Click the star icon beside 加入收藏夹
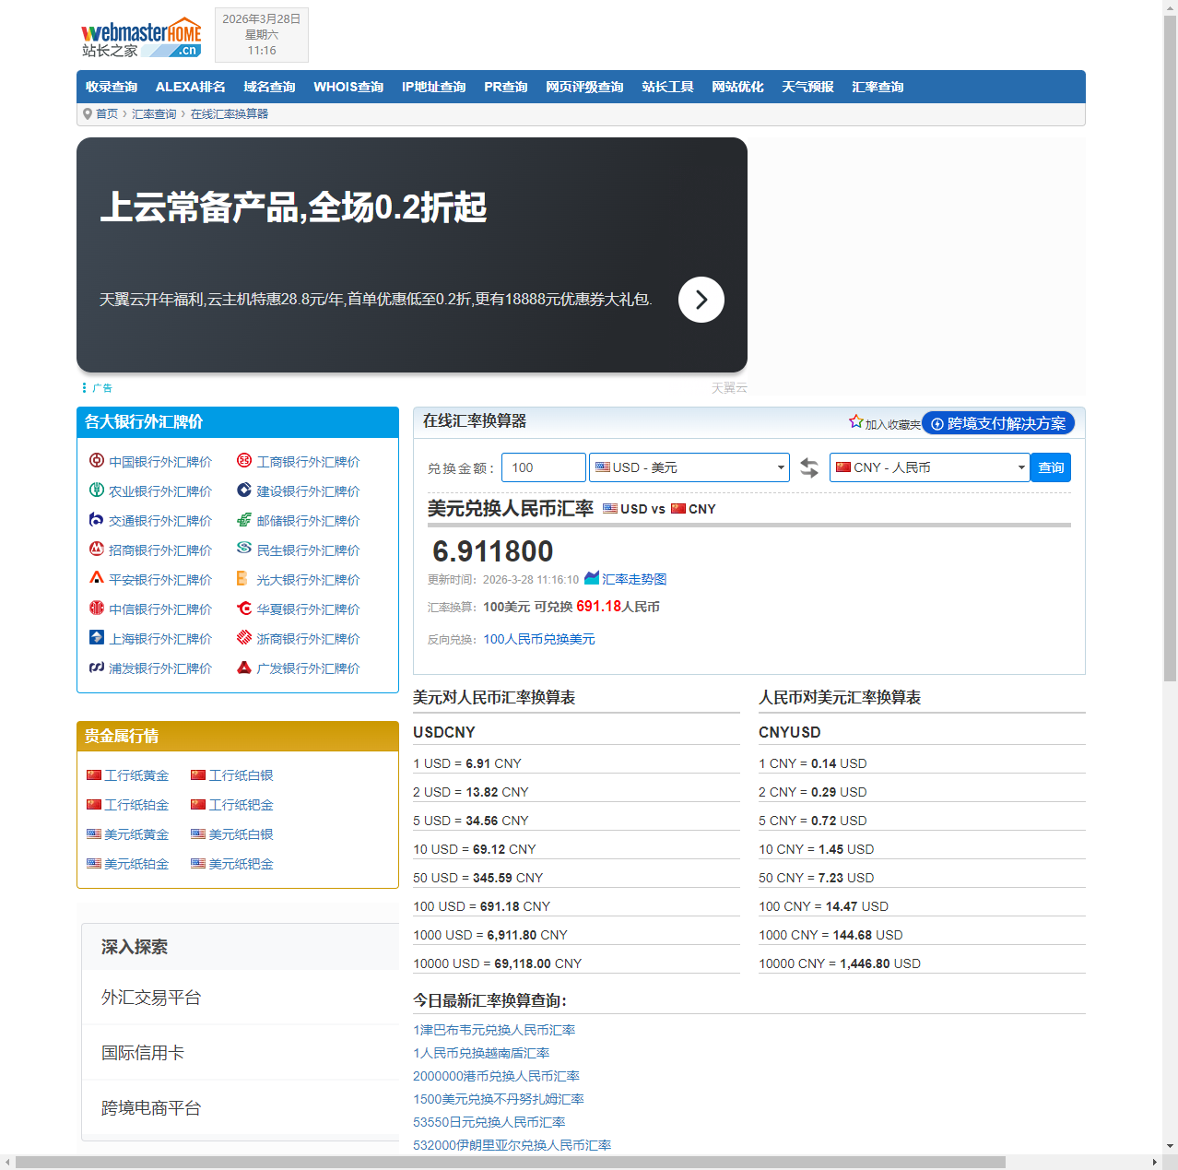This screenshot has height=1170, width=1178. point(854,420)
